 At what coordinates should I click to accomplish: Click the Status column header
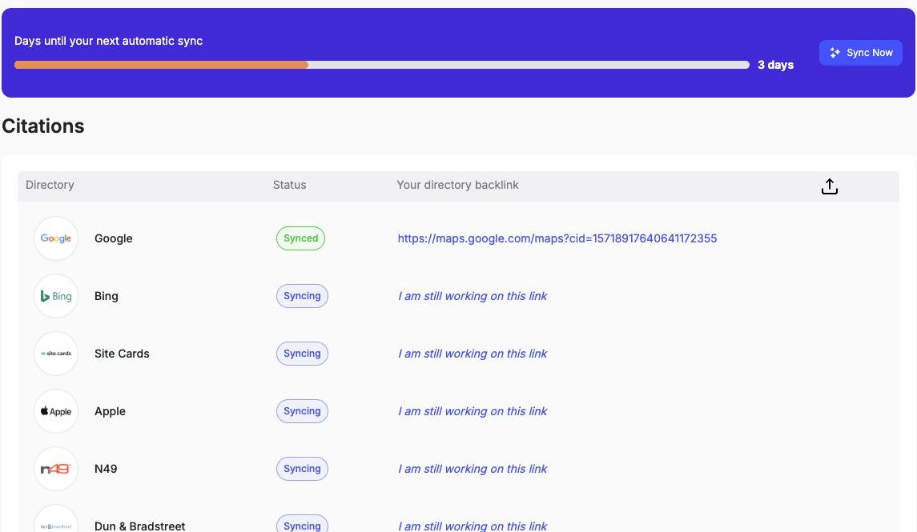(x=289, y=185)
